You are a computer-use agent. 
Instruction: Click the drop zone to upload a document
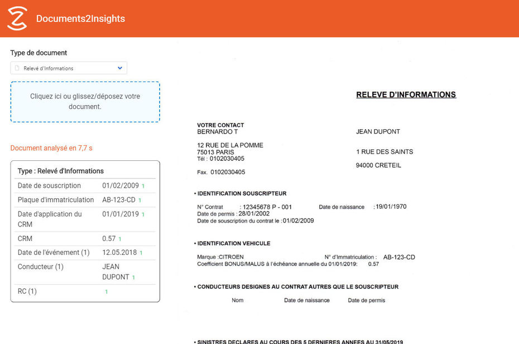click(x=85, y=102)
